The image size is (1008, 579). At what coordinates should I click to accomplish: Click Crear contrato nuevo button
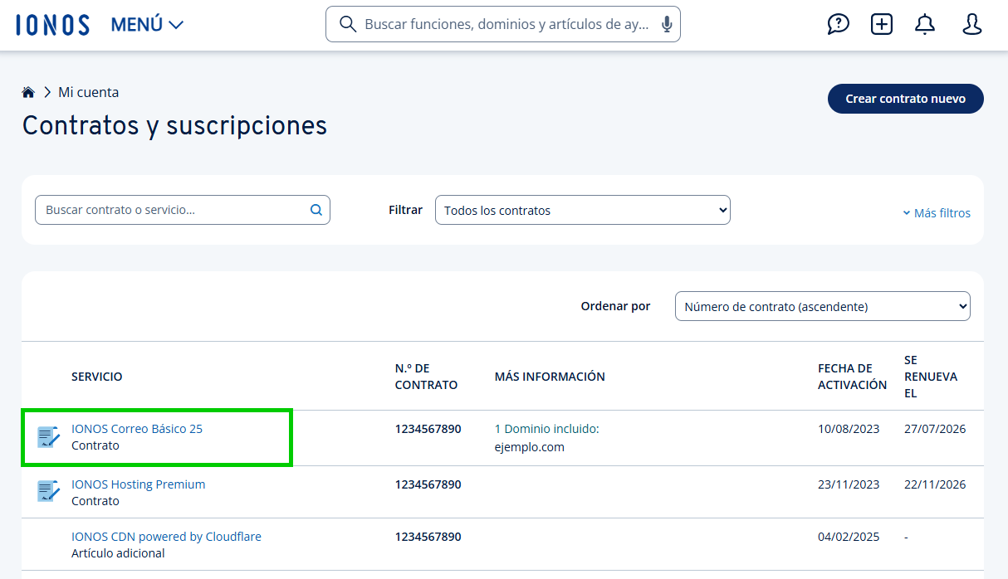click(x=906, y=99)
